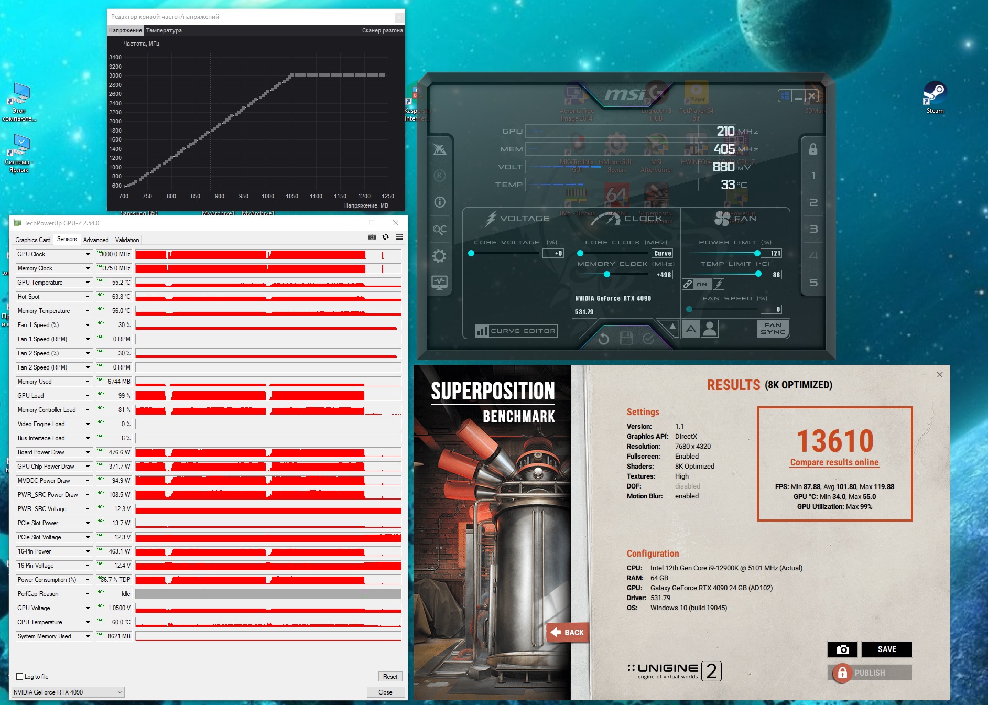Click the Memory Clock +498 value field

point(663,275)
